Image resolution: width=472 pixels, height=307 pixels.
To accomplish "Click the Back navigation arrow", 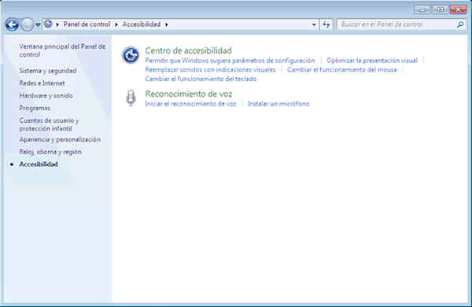I will click(x=12, y=24).
